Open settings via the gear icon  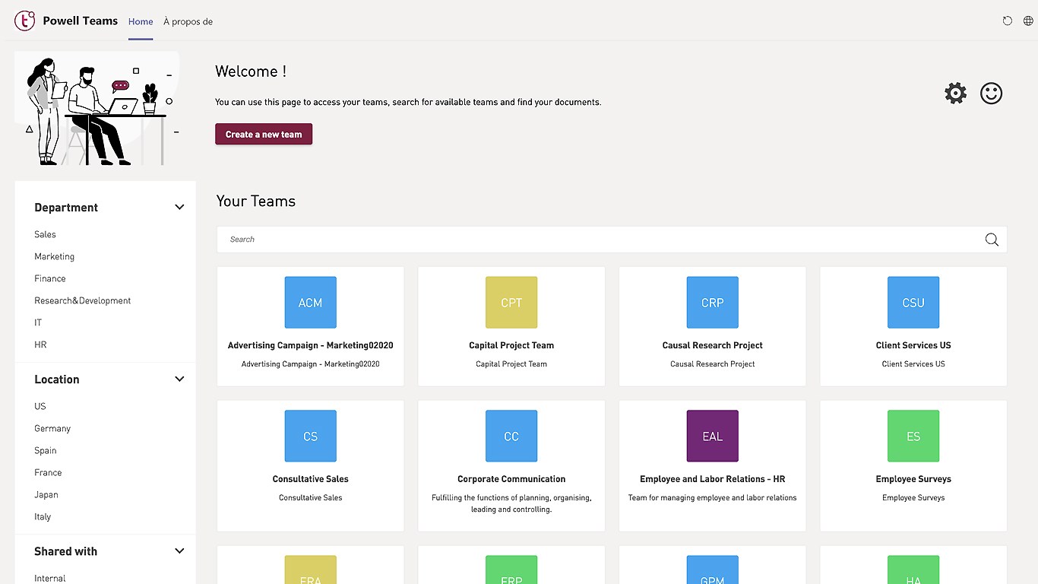[x=955, y=94]
